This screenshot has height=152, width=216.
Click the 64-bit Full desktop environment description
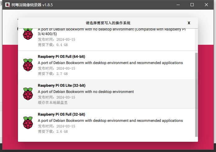coord(110,63)
